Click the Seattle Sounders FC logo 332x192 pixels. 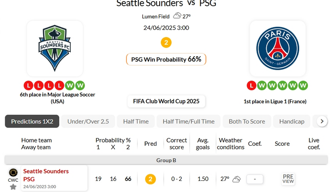coord(55,48)
